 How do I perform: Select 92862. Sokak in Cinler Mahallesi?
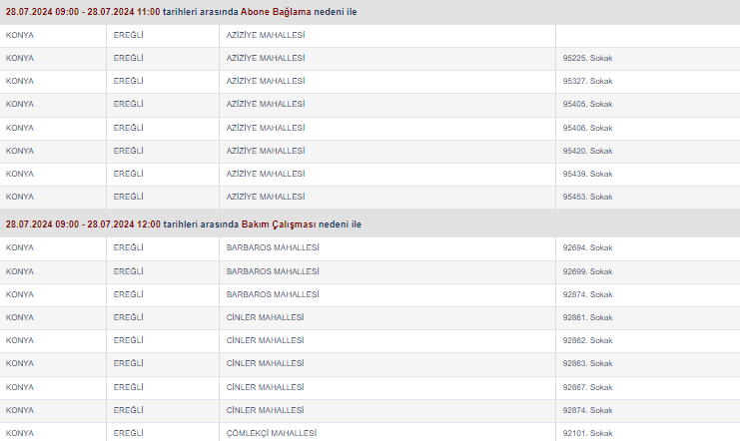pos(587,340)
